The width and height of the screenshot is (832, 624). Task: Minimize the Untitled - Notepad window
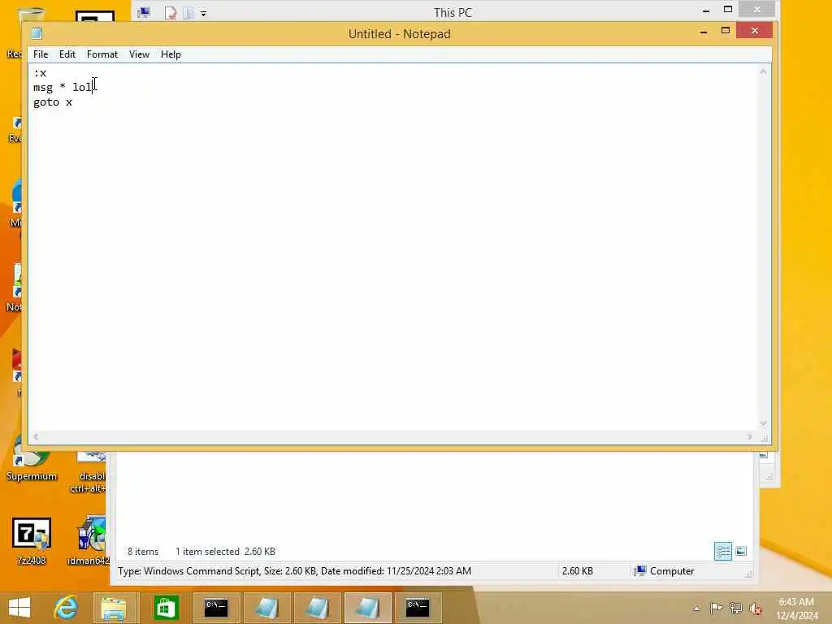(x=704, y=32)
